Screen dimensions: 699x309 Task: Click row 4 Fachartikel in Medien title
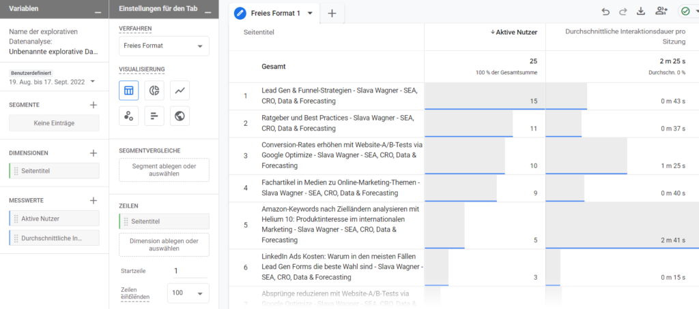pyautogui.click(x=341, y=188)
